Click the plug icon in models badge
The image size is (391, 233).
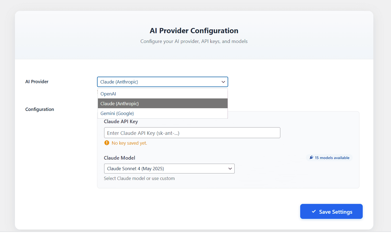click(x=311, y=158)
